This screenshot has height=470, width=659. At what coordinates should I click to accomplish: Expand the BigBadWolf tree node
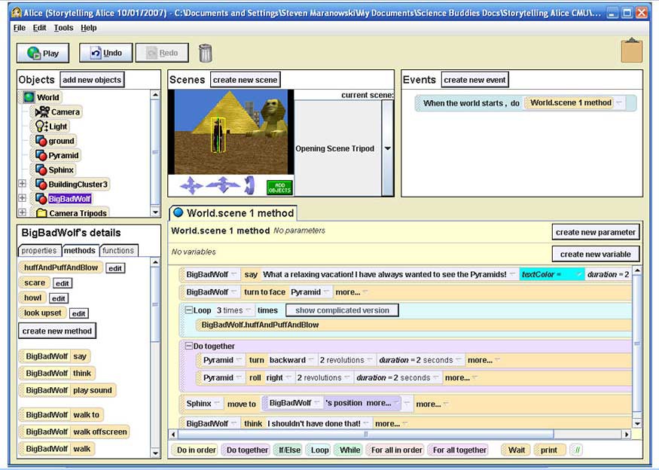coord(23,198)
